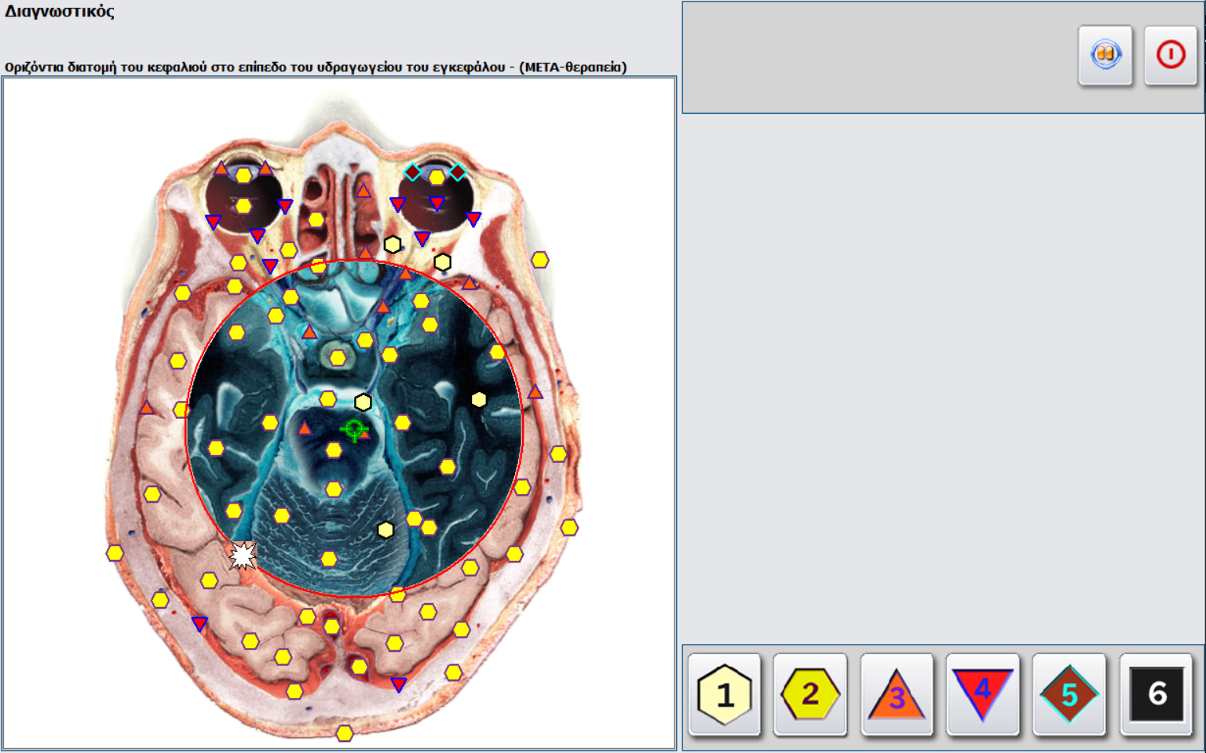
Task: Click the orange triangle marker inside the nasal cavity
Action: tap(363, 191)
